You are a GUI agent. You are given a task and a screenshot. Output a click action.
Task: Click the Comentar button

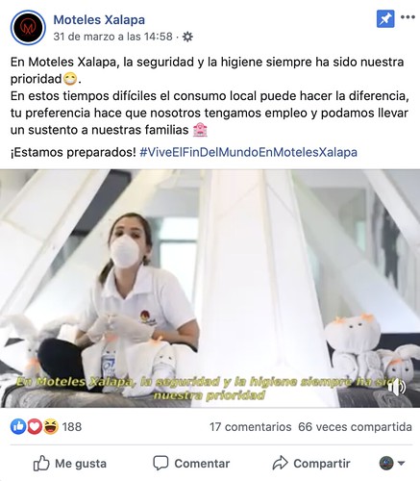(x=191, y=464)
